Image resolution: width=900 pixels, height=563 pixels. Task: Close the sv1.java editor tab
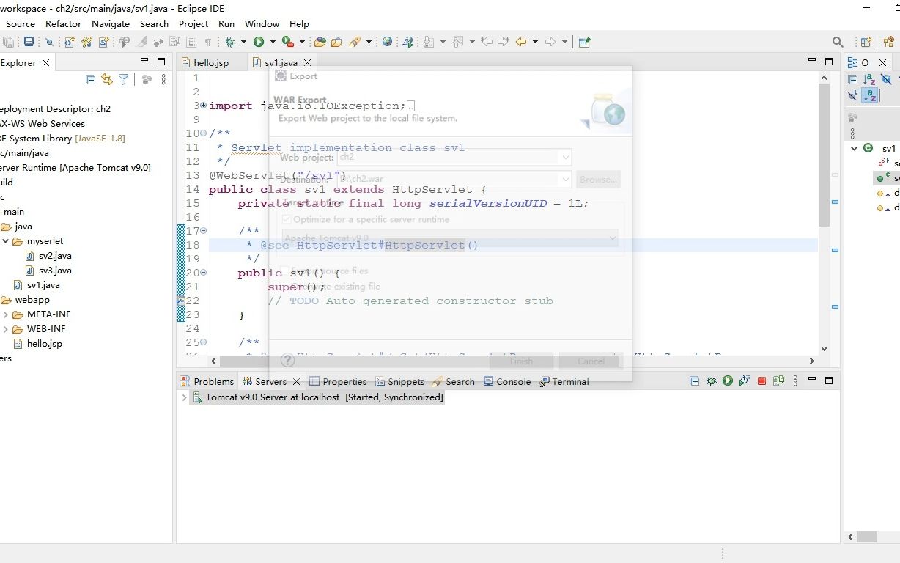[x=308, y=63]
